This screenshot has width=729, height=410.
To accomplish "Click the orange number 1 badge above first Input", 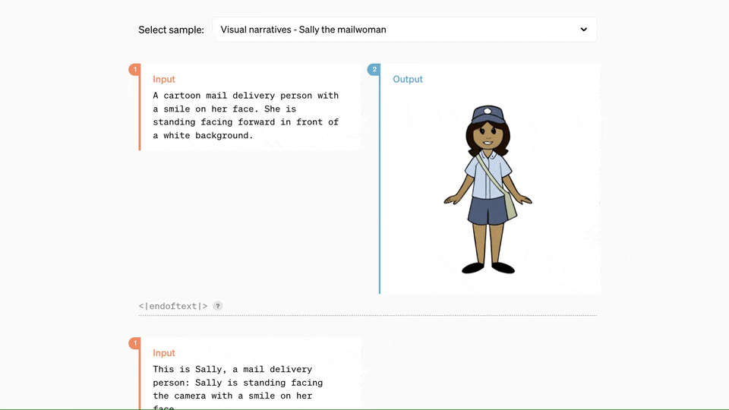I will pos(135,70).
